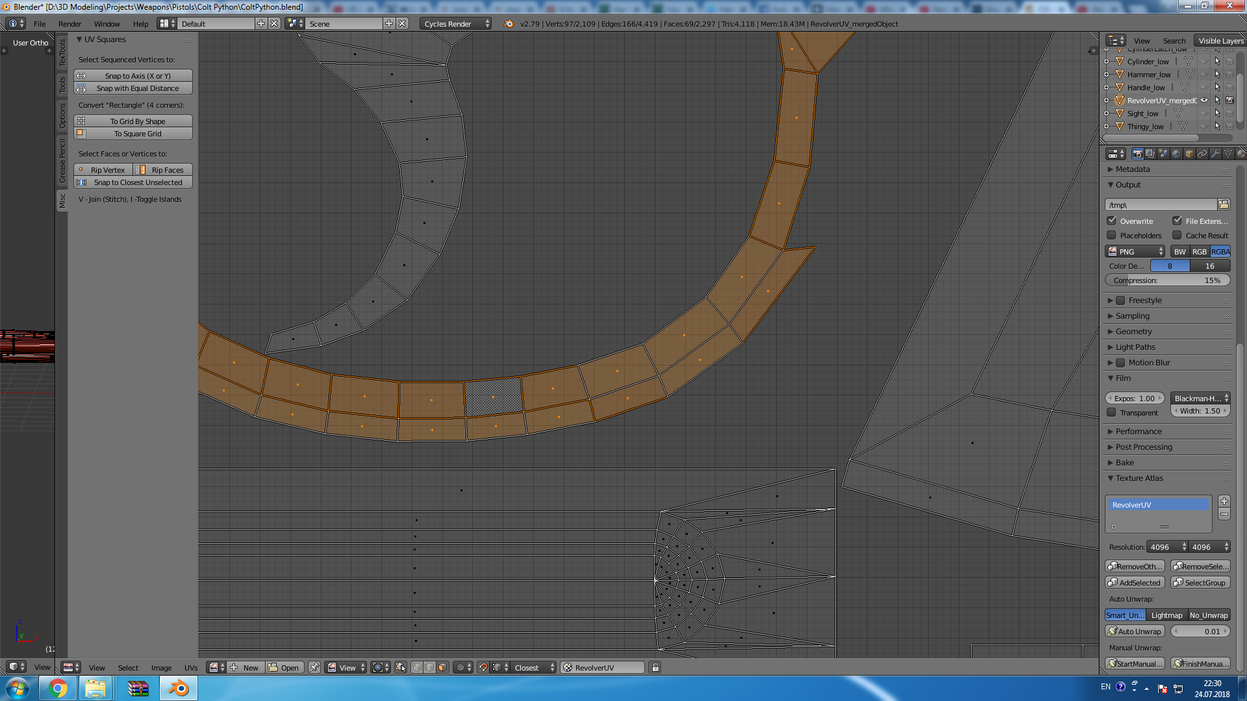Screen dimensions: 1247x701
Task: Open the Render properties camera tab
Action: pyautogui.click(x=1137, y=154)
